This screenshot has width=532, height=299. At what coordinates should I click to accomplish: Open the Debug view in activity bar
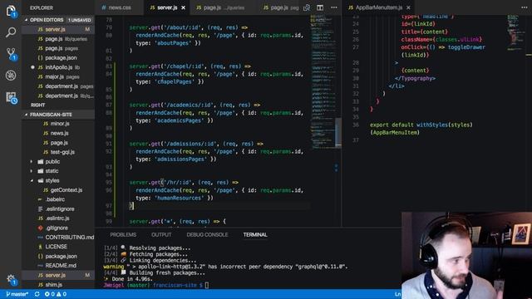pyautogui.click(x=11, y=76)
